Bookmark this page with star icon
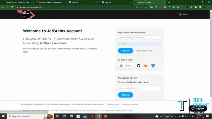The height and width of the screenshot is (119, 212). pos(146,7)
